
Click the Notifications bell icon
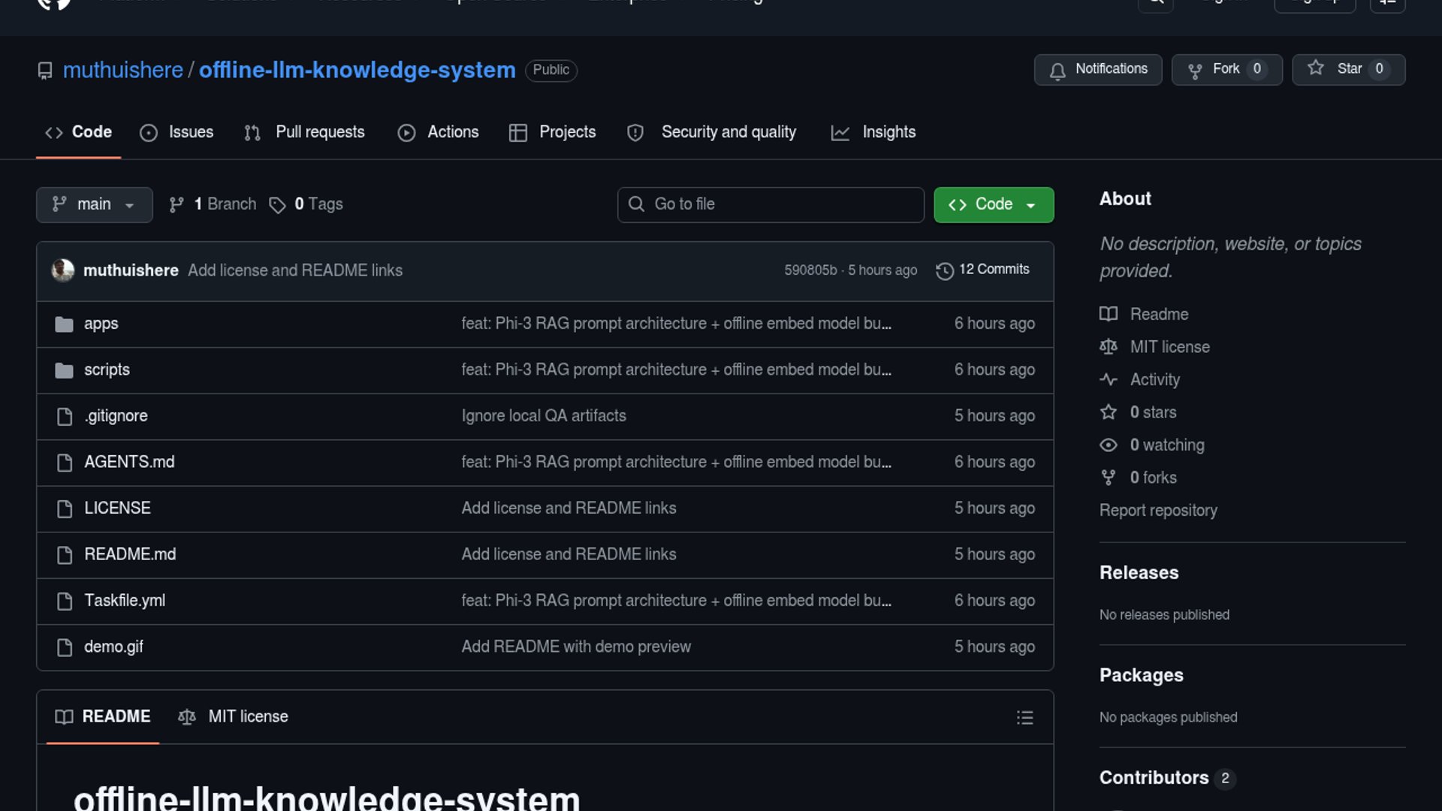pos(1057,71)
